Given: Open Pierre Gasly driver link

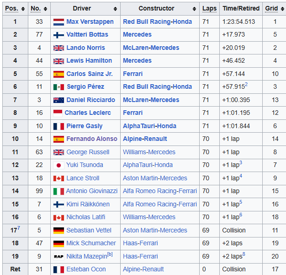Looking at the screenshot, I should pyautogui.click(x=84, y=126).
